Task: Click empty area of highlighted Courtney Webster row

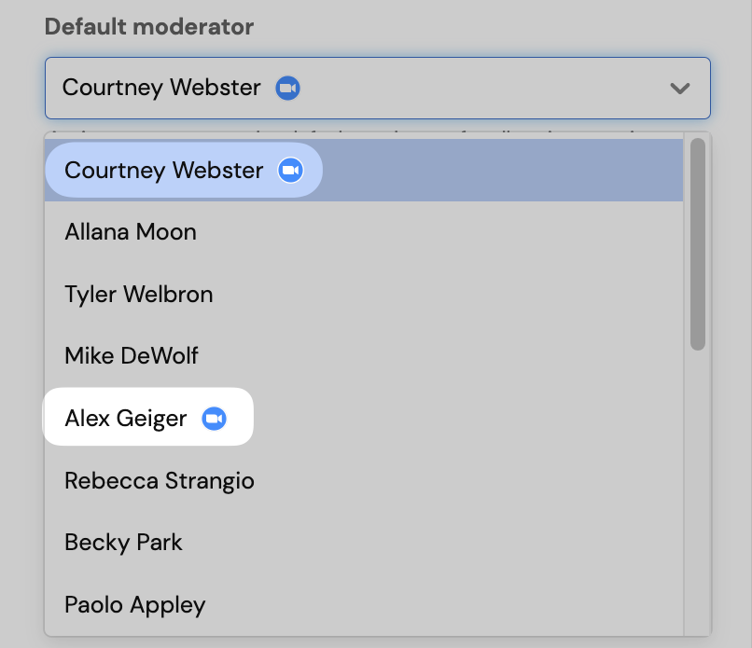Action: (504, 171)
